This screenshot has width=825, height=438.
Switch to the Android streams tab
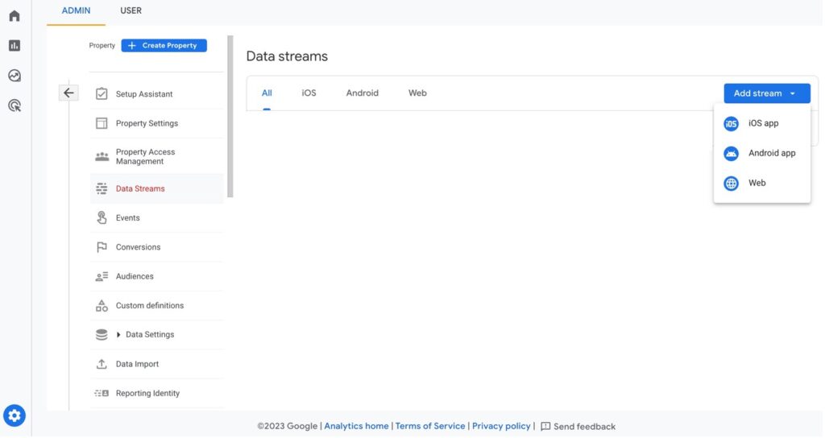tap(362, 93)
